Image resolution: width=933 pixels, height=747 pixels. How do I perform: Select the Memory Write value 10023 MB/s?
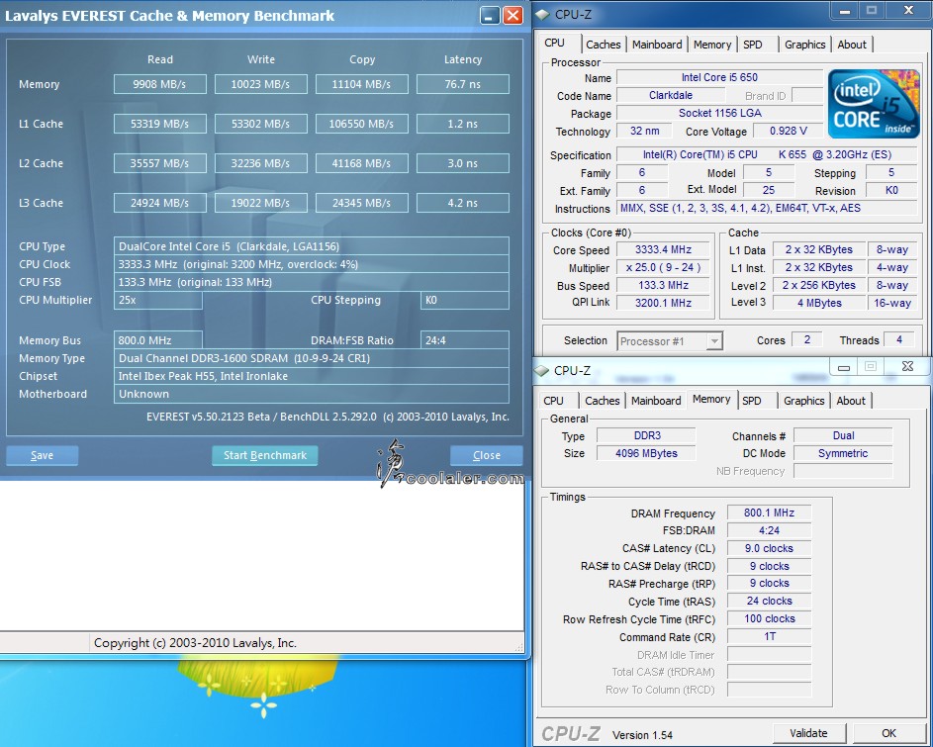pos(260,84)
